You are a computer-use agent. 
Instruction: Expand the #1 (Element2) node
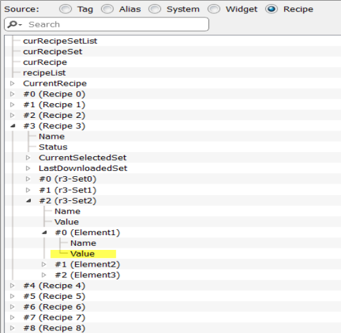[x=44, y=265]
